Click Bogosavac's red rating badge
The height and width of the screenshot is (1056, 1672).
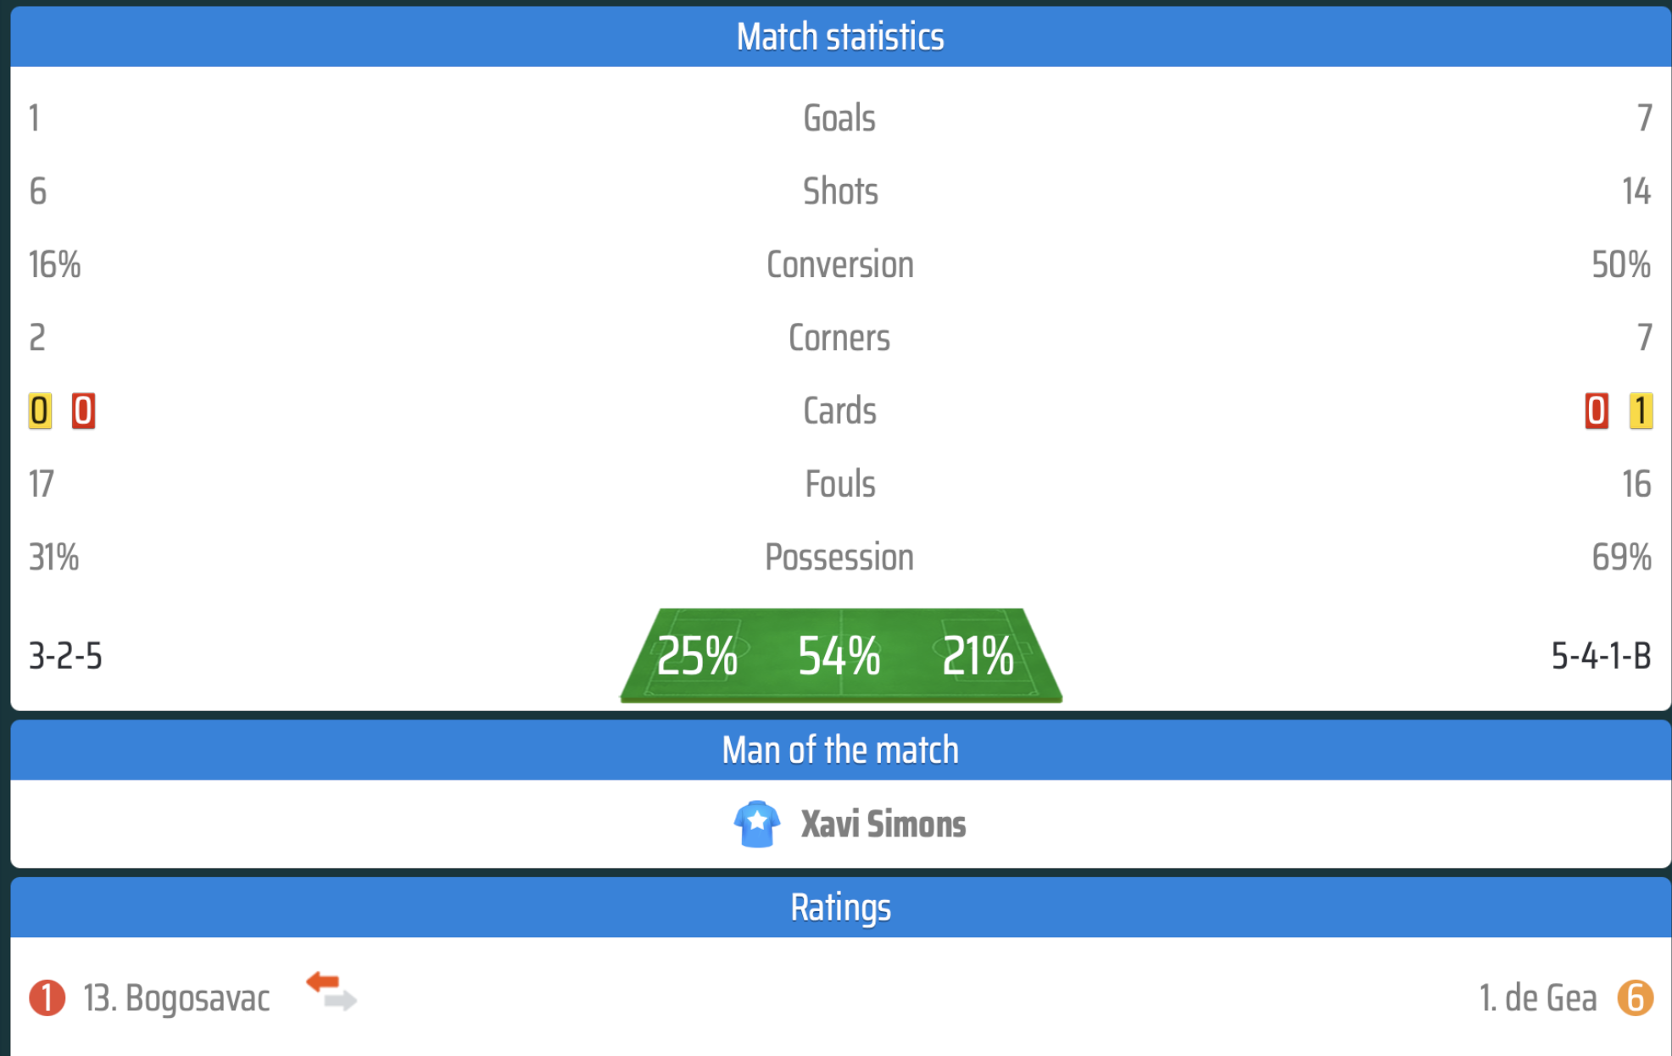47,998
